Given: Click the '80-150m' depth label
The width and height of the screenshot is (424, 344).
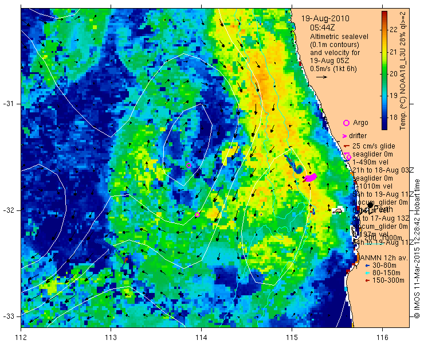Looking at the screenshot, I should point(386,273).
